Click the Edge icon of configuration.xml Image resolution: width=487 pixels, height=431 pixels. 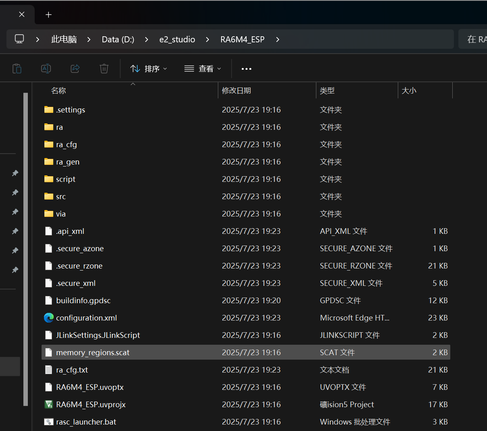[x=49, y=318]
